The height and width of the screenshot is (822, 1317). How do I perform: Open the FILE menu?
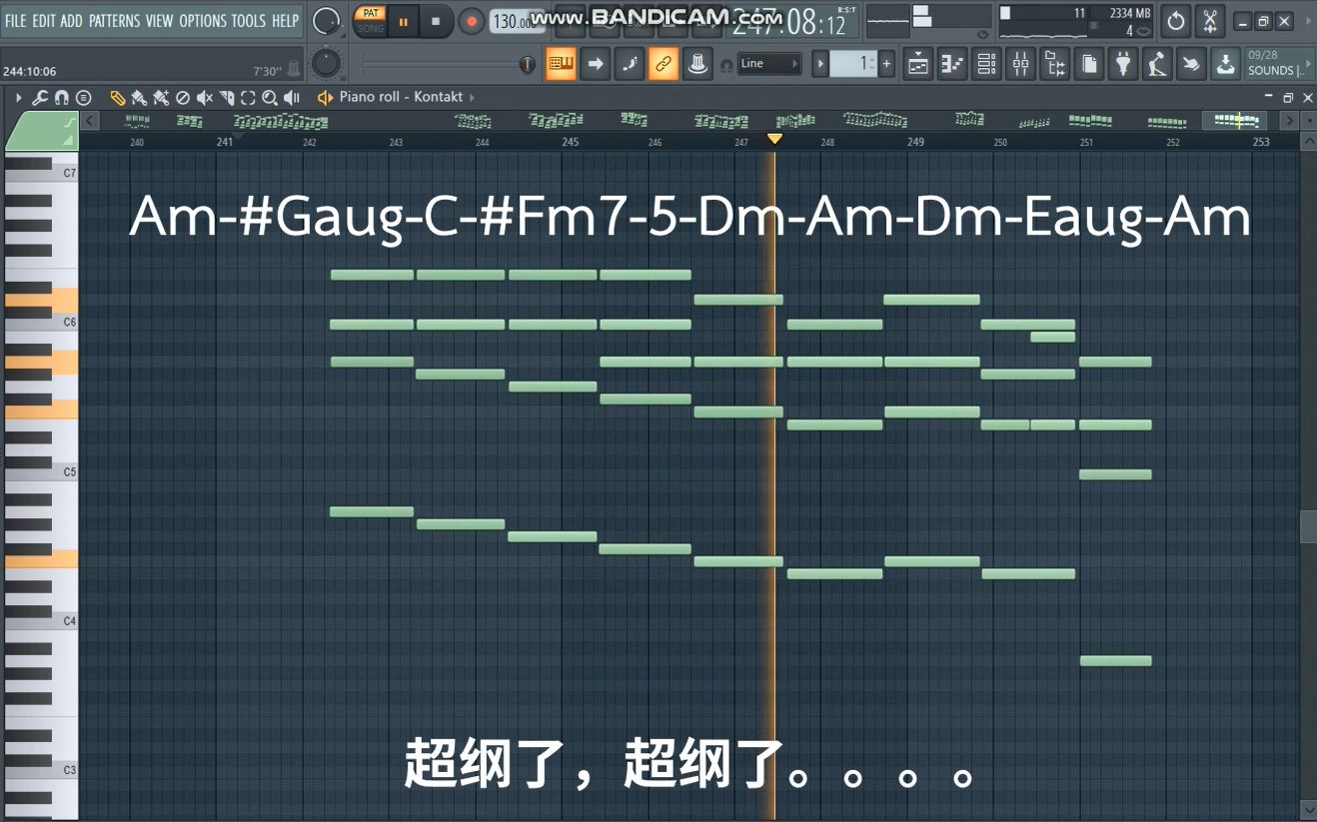15,20
